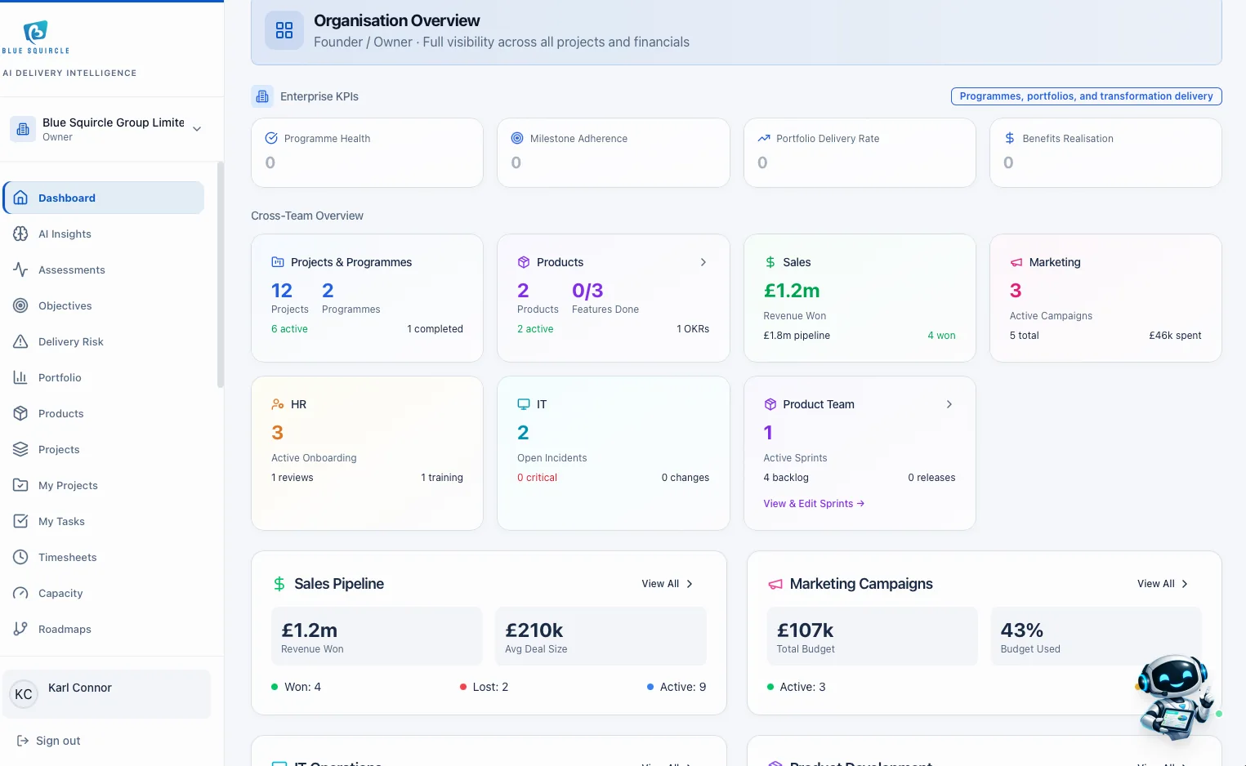Viewport: 1246px width, 766px height.
Task: Click the sidebar vertical scrollbar
Action: click(220, 275)
